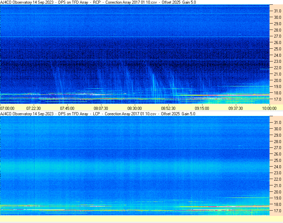
Task: Click the 23.0 frequency label in RCP panel
Action: [x=277, y=61]
